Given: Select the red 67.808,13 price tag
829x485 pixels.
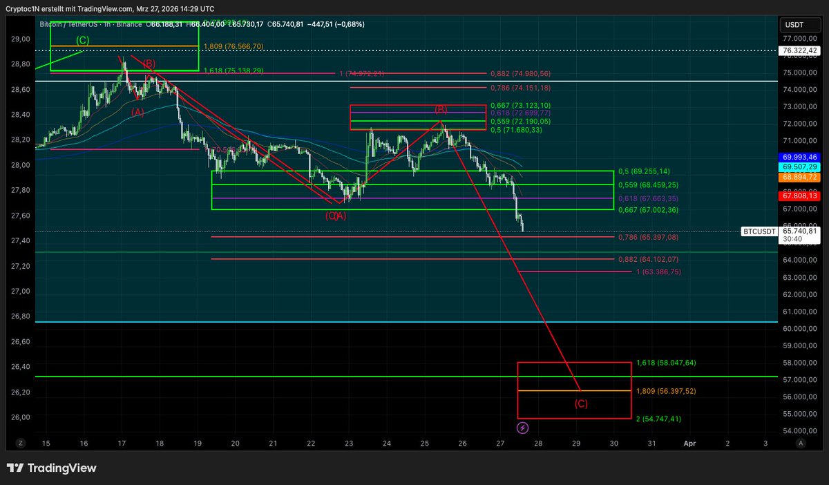Looking at the screenshot, I should [799, 196].
